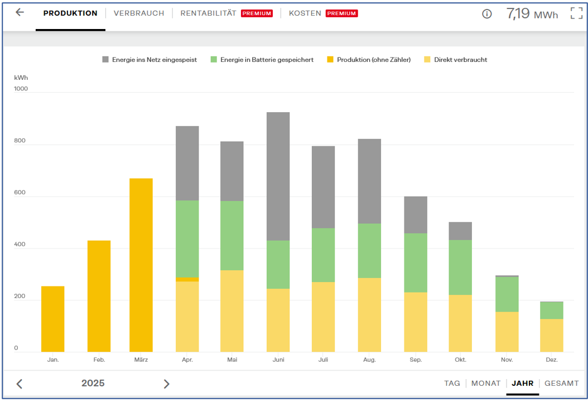The width and height of the screenshot is (588, 402).
Task: Switch to Tag view
Action: click(452, 384)
